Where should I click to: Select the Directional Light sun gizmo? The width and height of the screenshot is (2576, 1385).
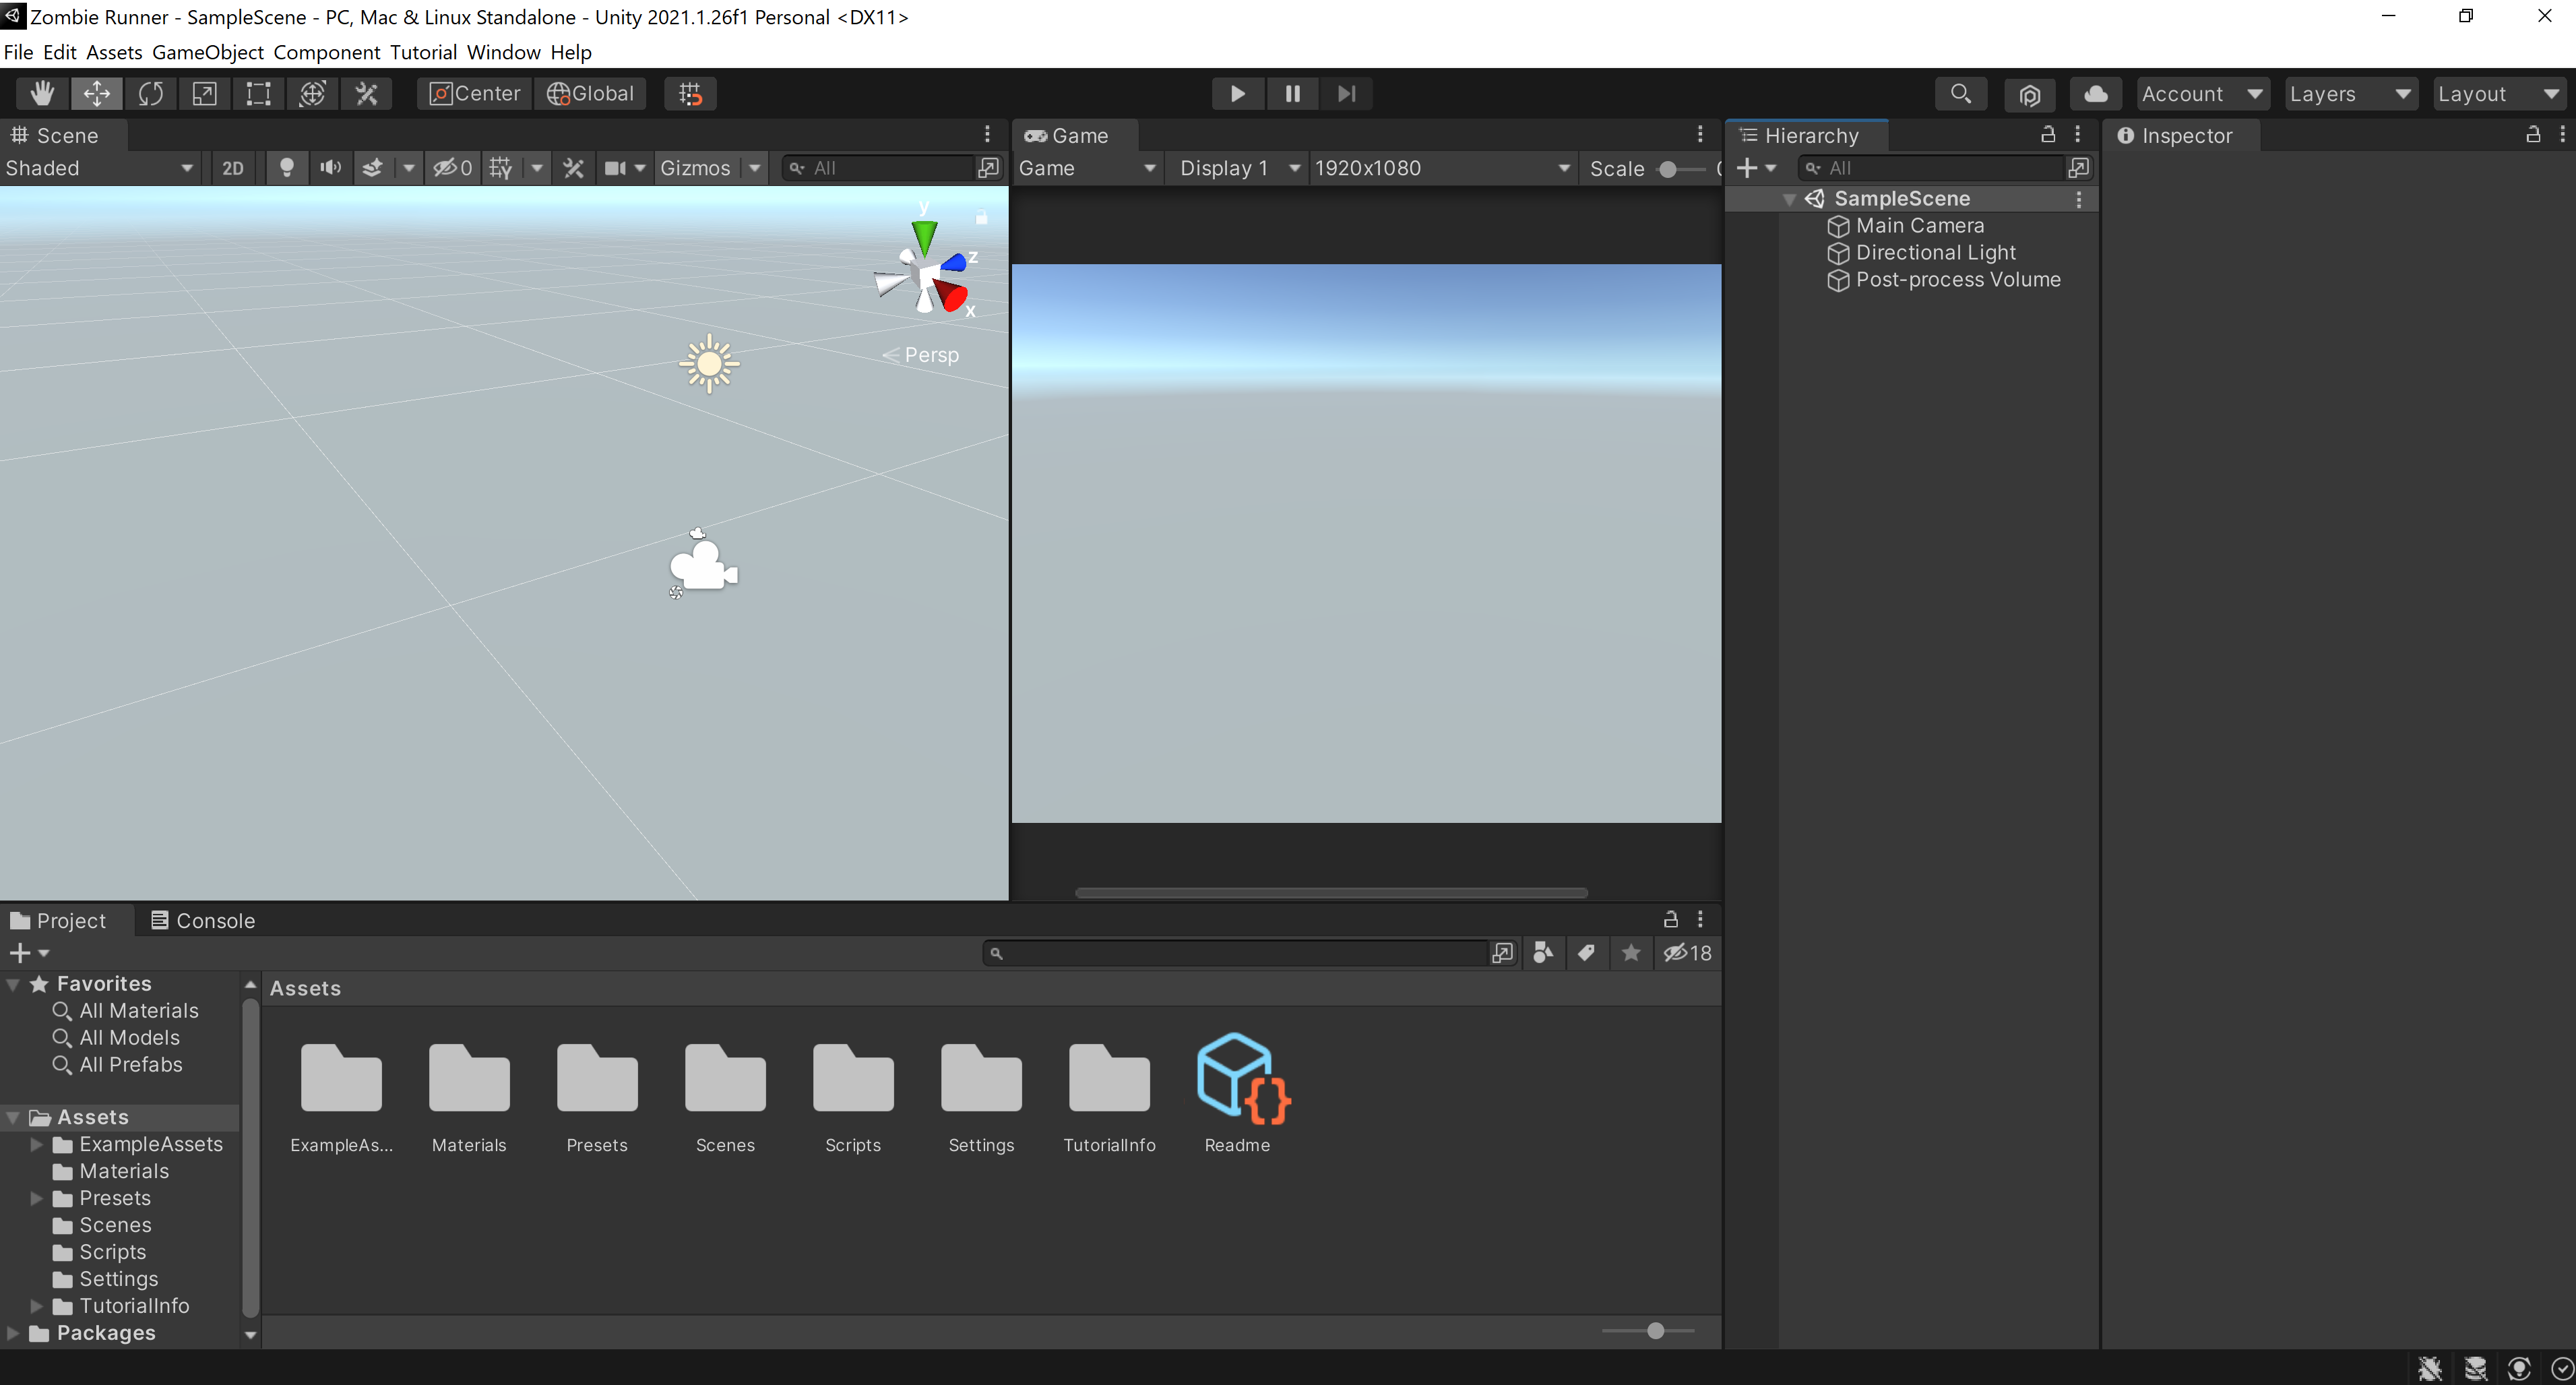(x=709, y=363)
